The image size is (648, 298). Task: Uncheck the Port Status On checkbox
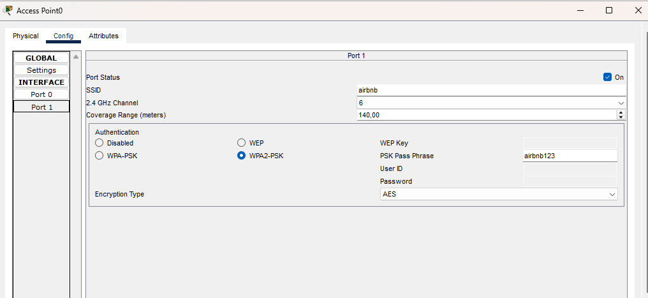607,77
